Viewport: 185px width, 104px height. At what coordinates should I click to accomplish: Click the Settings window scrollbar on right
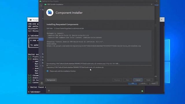[x=156, y=25]
